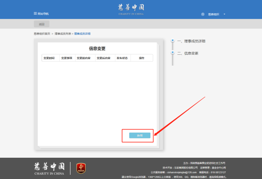Click the 操作 column header

141,58
